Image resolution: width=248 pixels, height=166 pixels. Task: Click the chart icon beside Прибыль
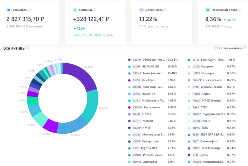point(75,10)
